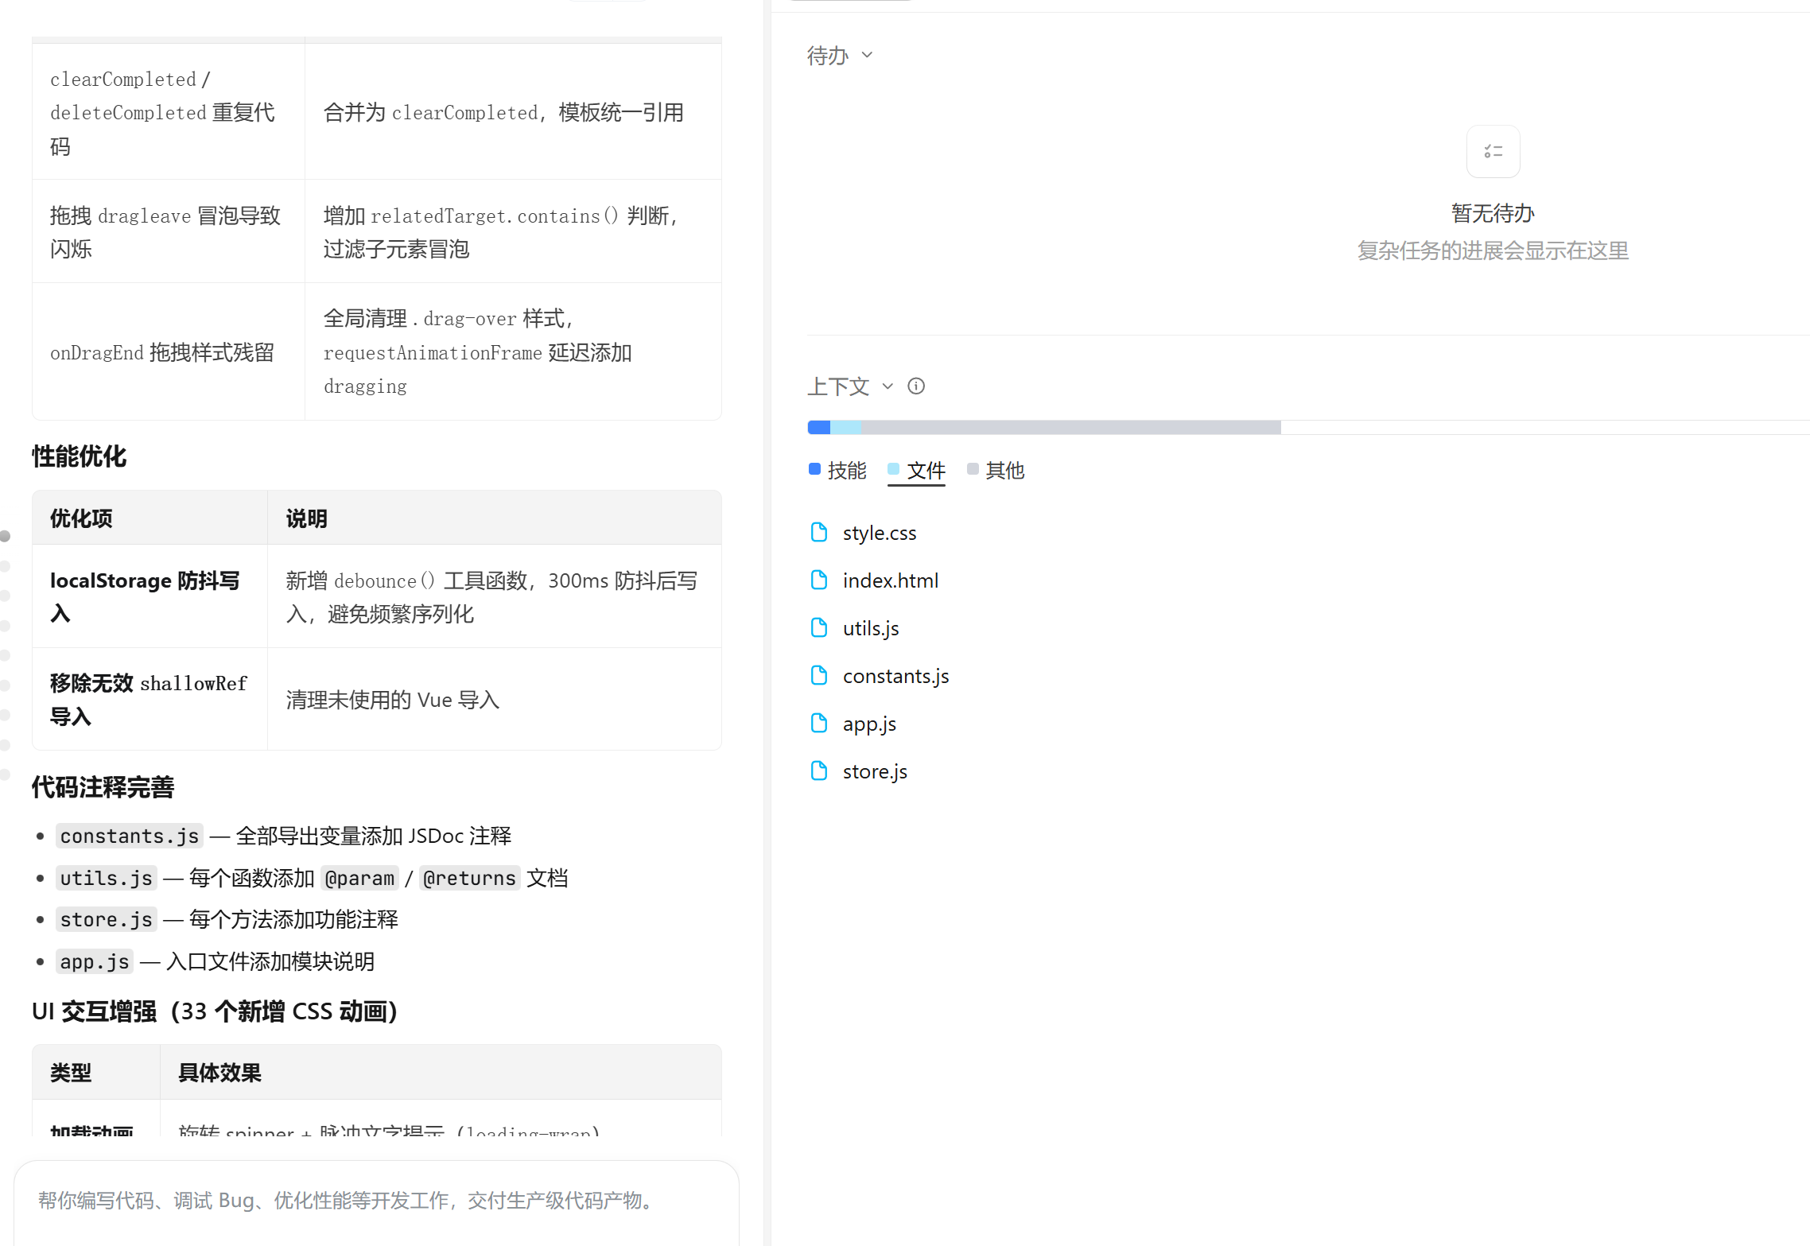Collapse the 待办 section chevron

pyautogui.click(x=867, y=55)
